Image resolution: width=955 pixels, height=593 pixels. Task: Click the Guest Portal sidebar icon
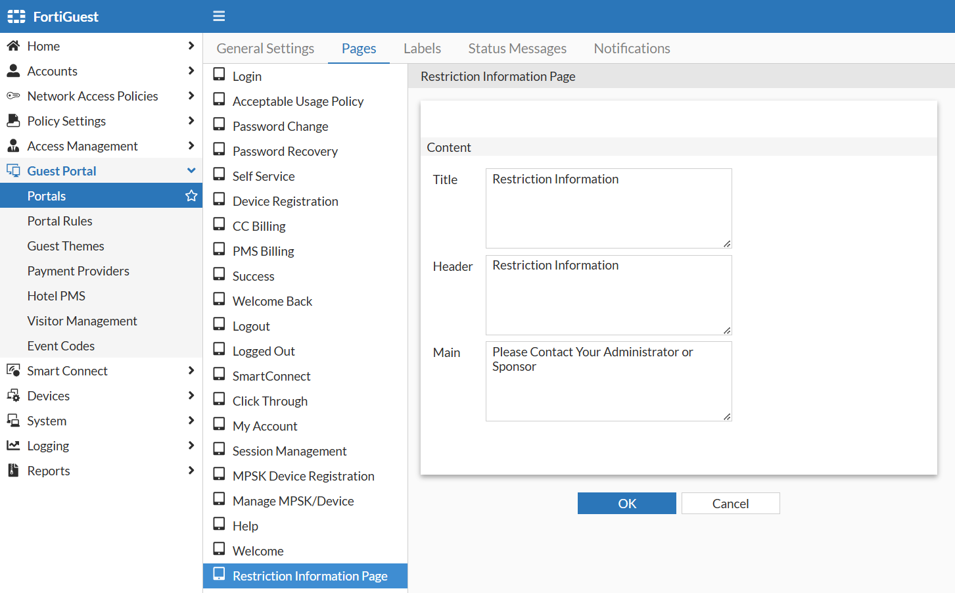coord(13,170)
